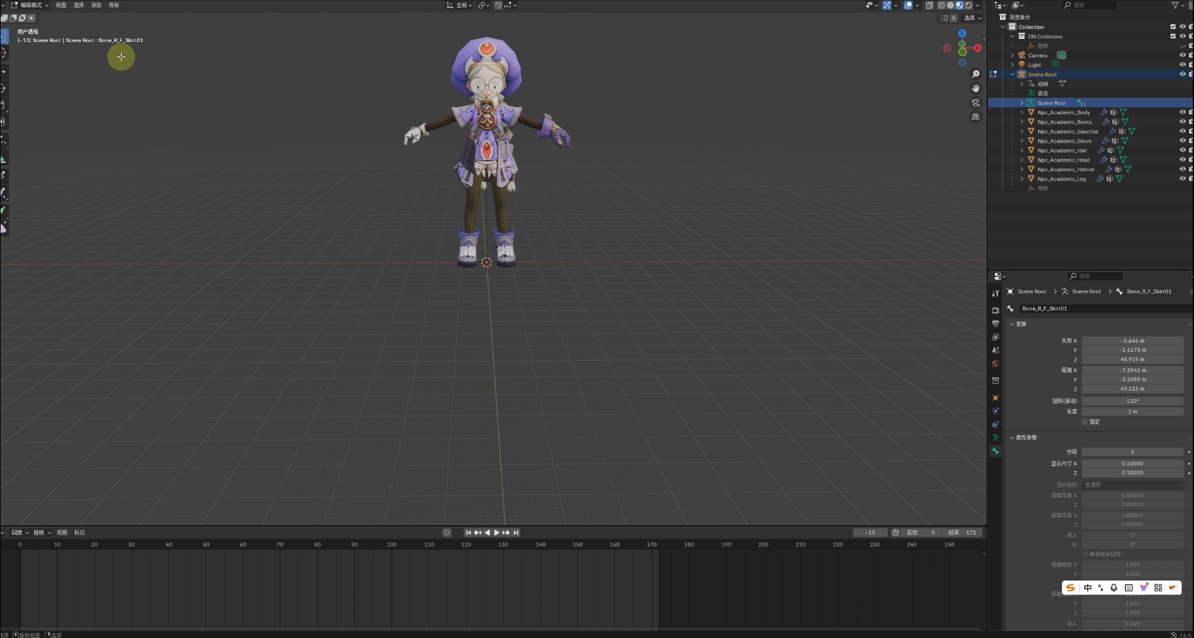
Task: Hide Npc_Academic_Leg via eye icon
Action: (1183, 179)
